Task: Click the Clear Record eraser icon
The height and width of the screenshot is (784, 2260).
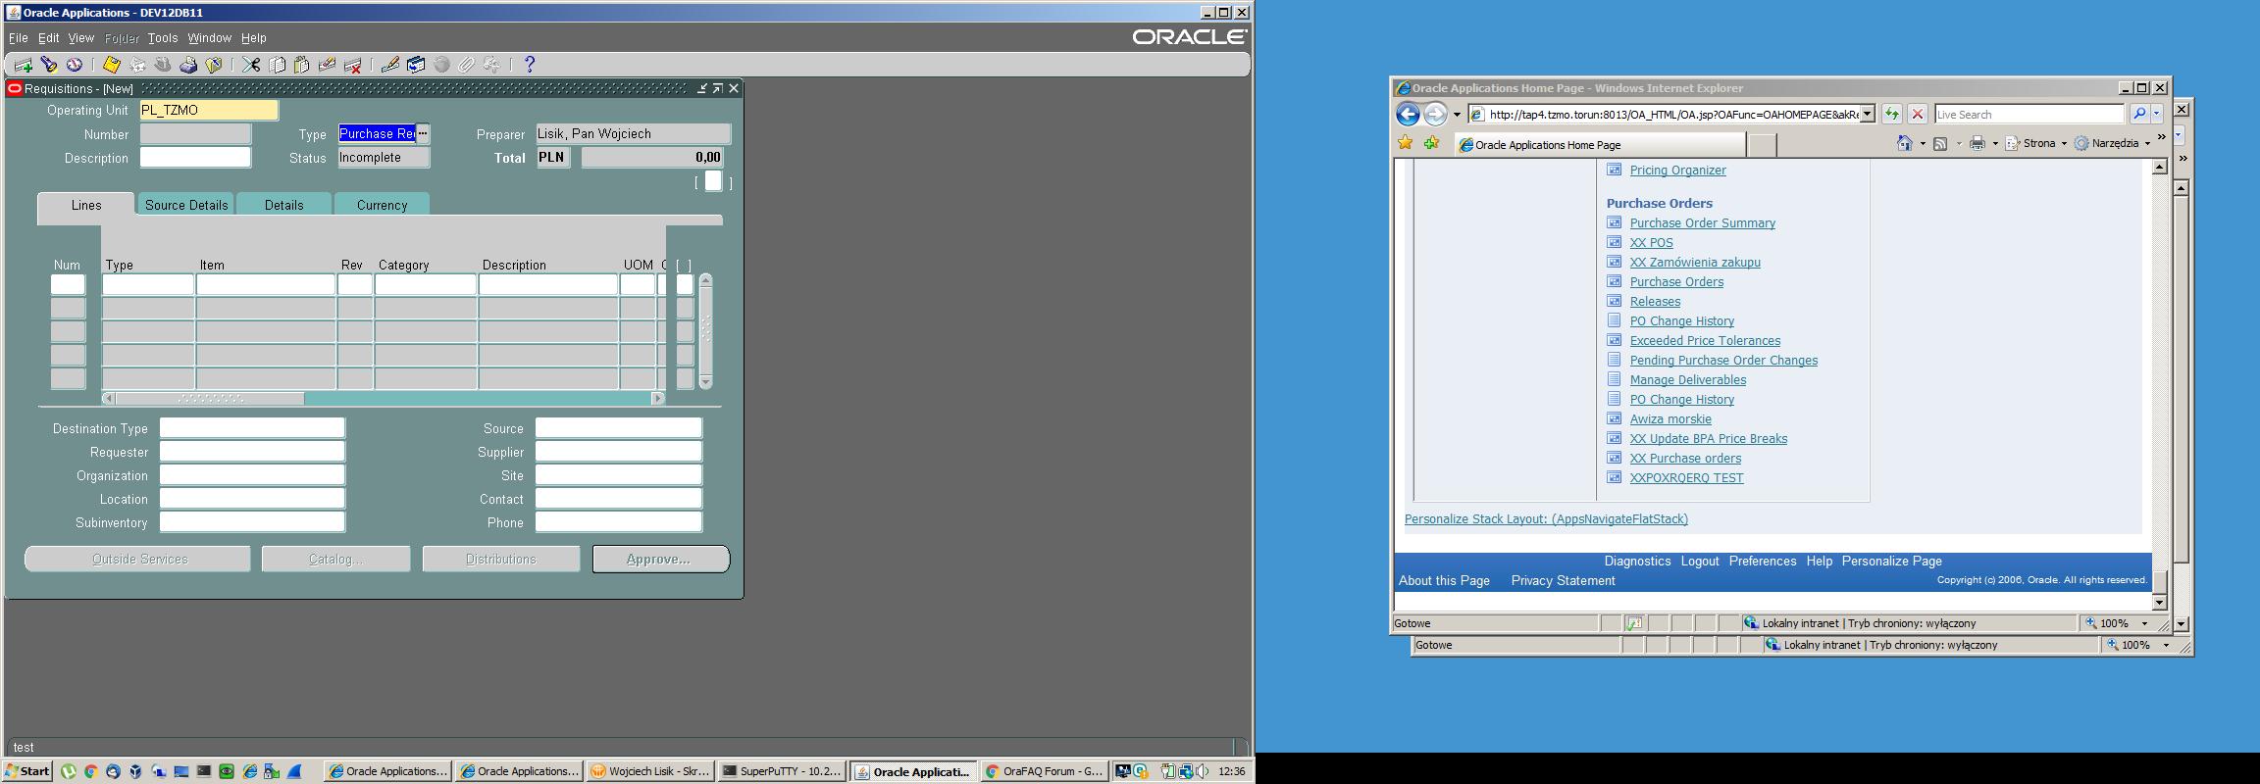Action: click(x=328, y=65)
